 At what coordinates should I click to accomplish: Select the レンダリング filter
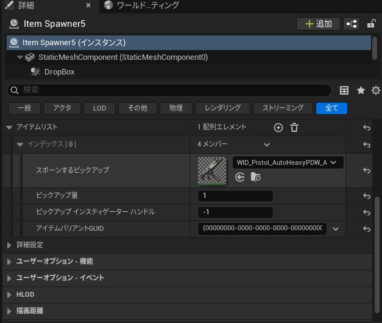222,108
